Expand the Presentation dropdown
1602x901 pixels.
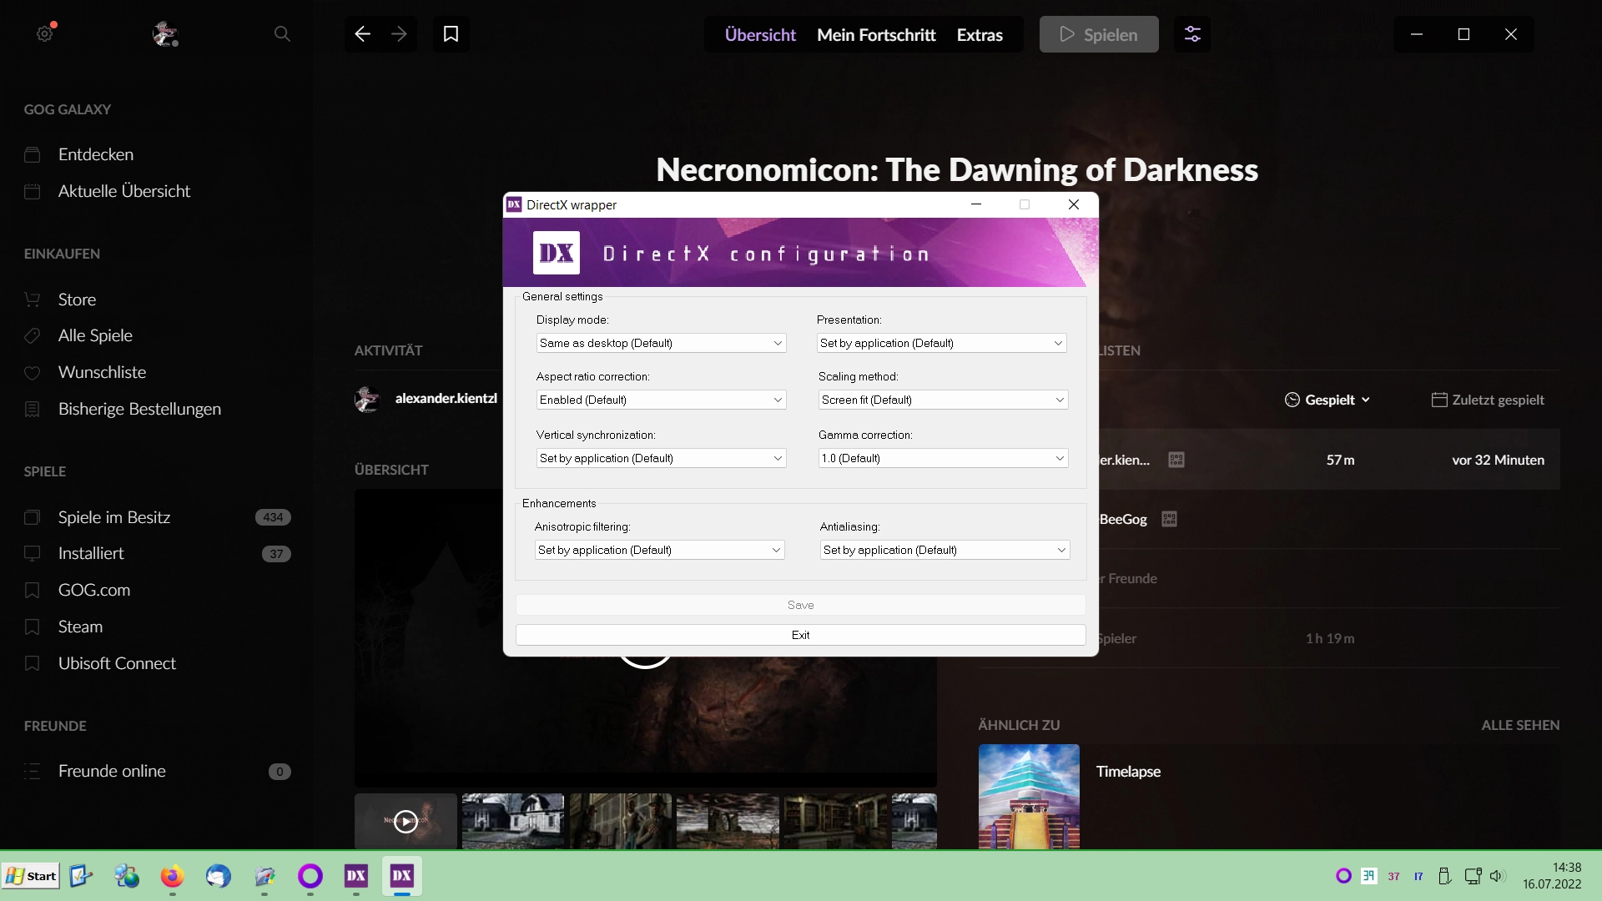point(941,343)
